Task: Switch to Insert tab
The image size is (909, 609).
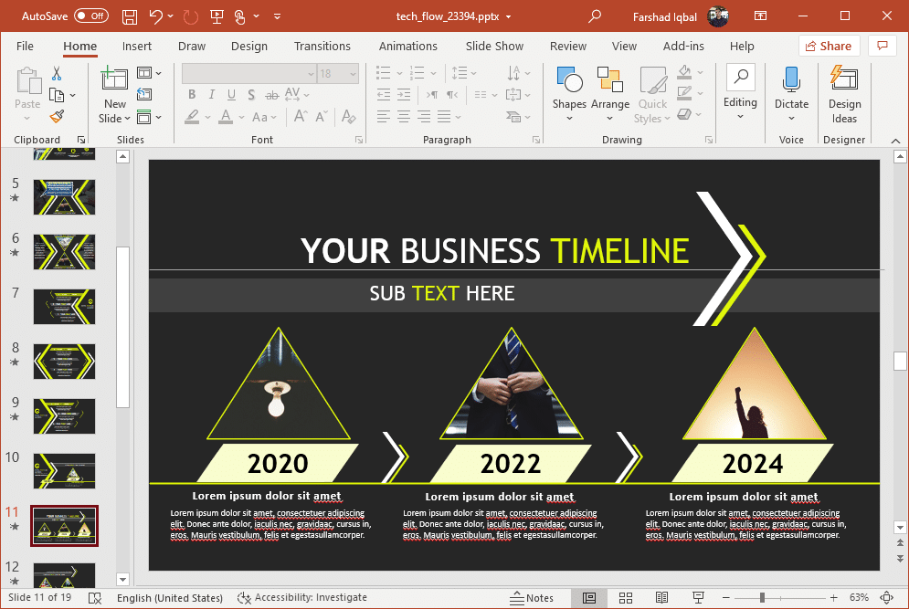Action: (x=137, y=47)
